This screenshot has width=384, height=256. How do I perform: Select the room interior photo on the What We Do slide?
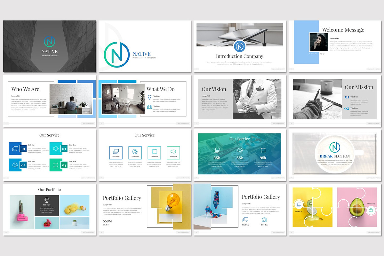coord(123,99)
